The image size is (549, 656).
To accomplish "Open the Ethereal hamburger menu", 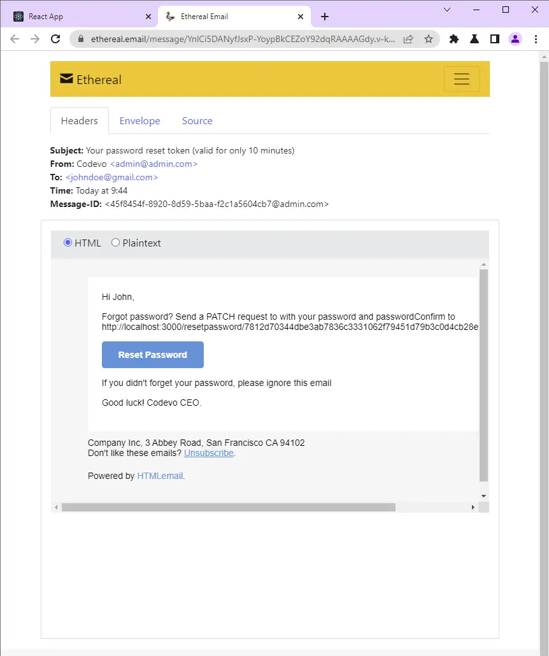I will pyautogui.click(x=461, y=79).
